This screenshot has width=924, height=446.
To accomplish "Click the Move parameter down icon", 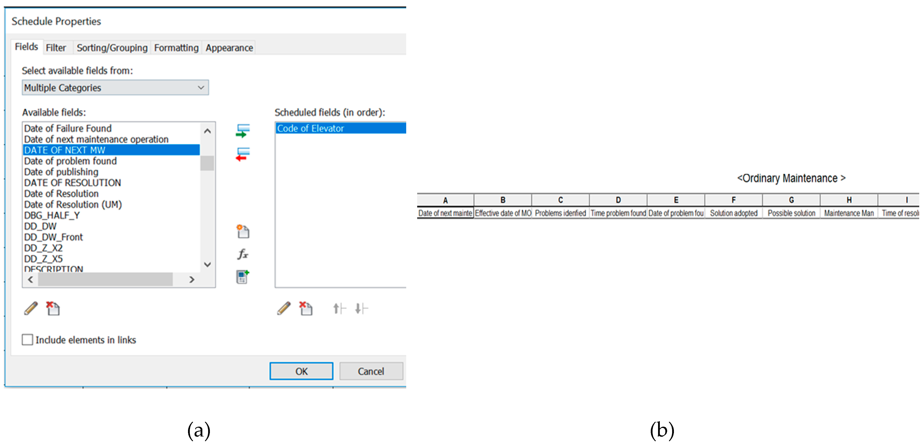I will pos(361,308).
